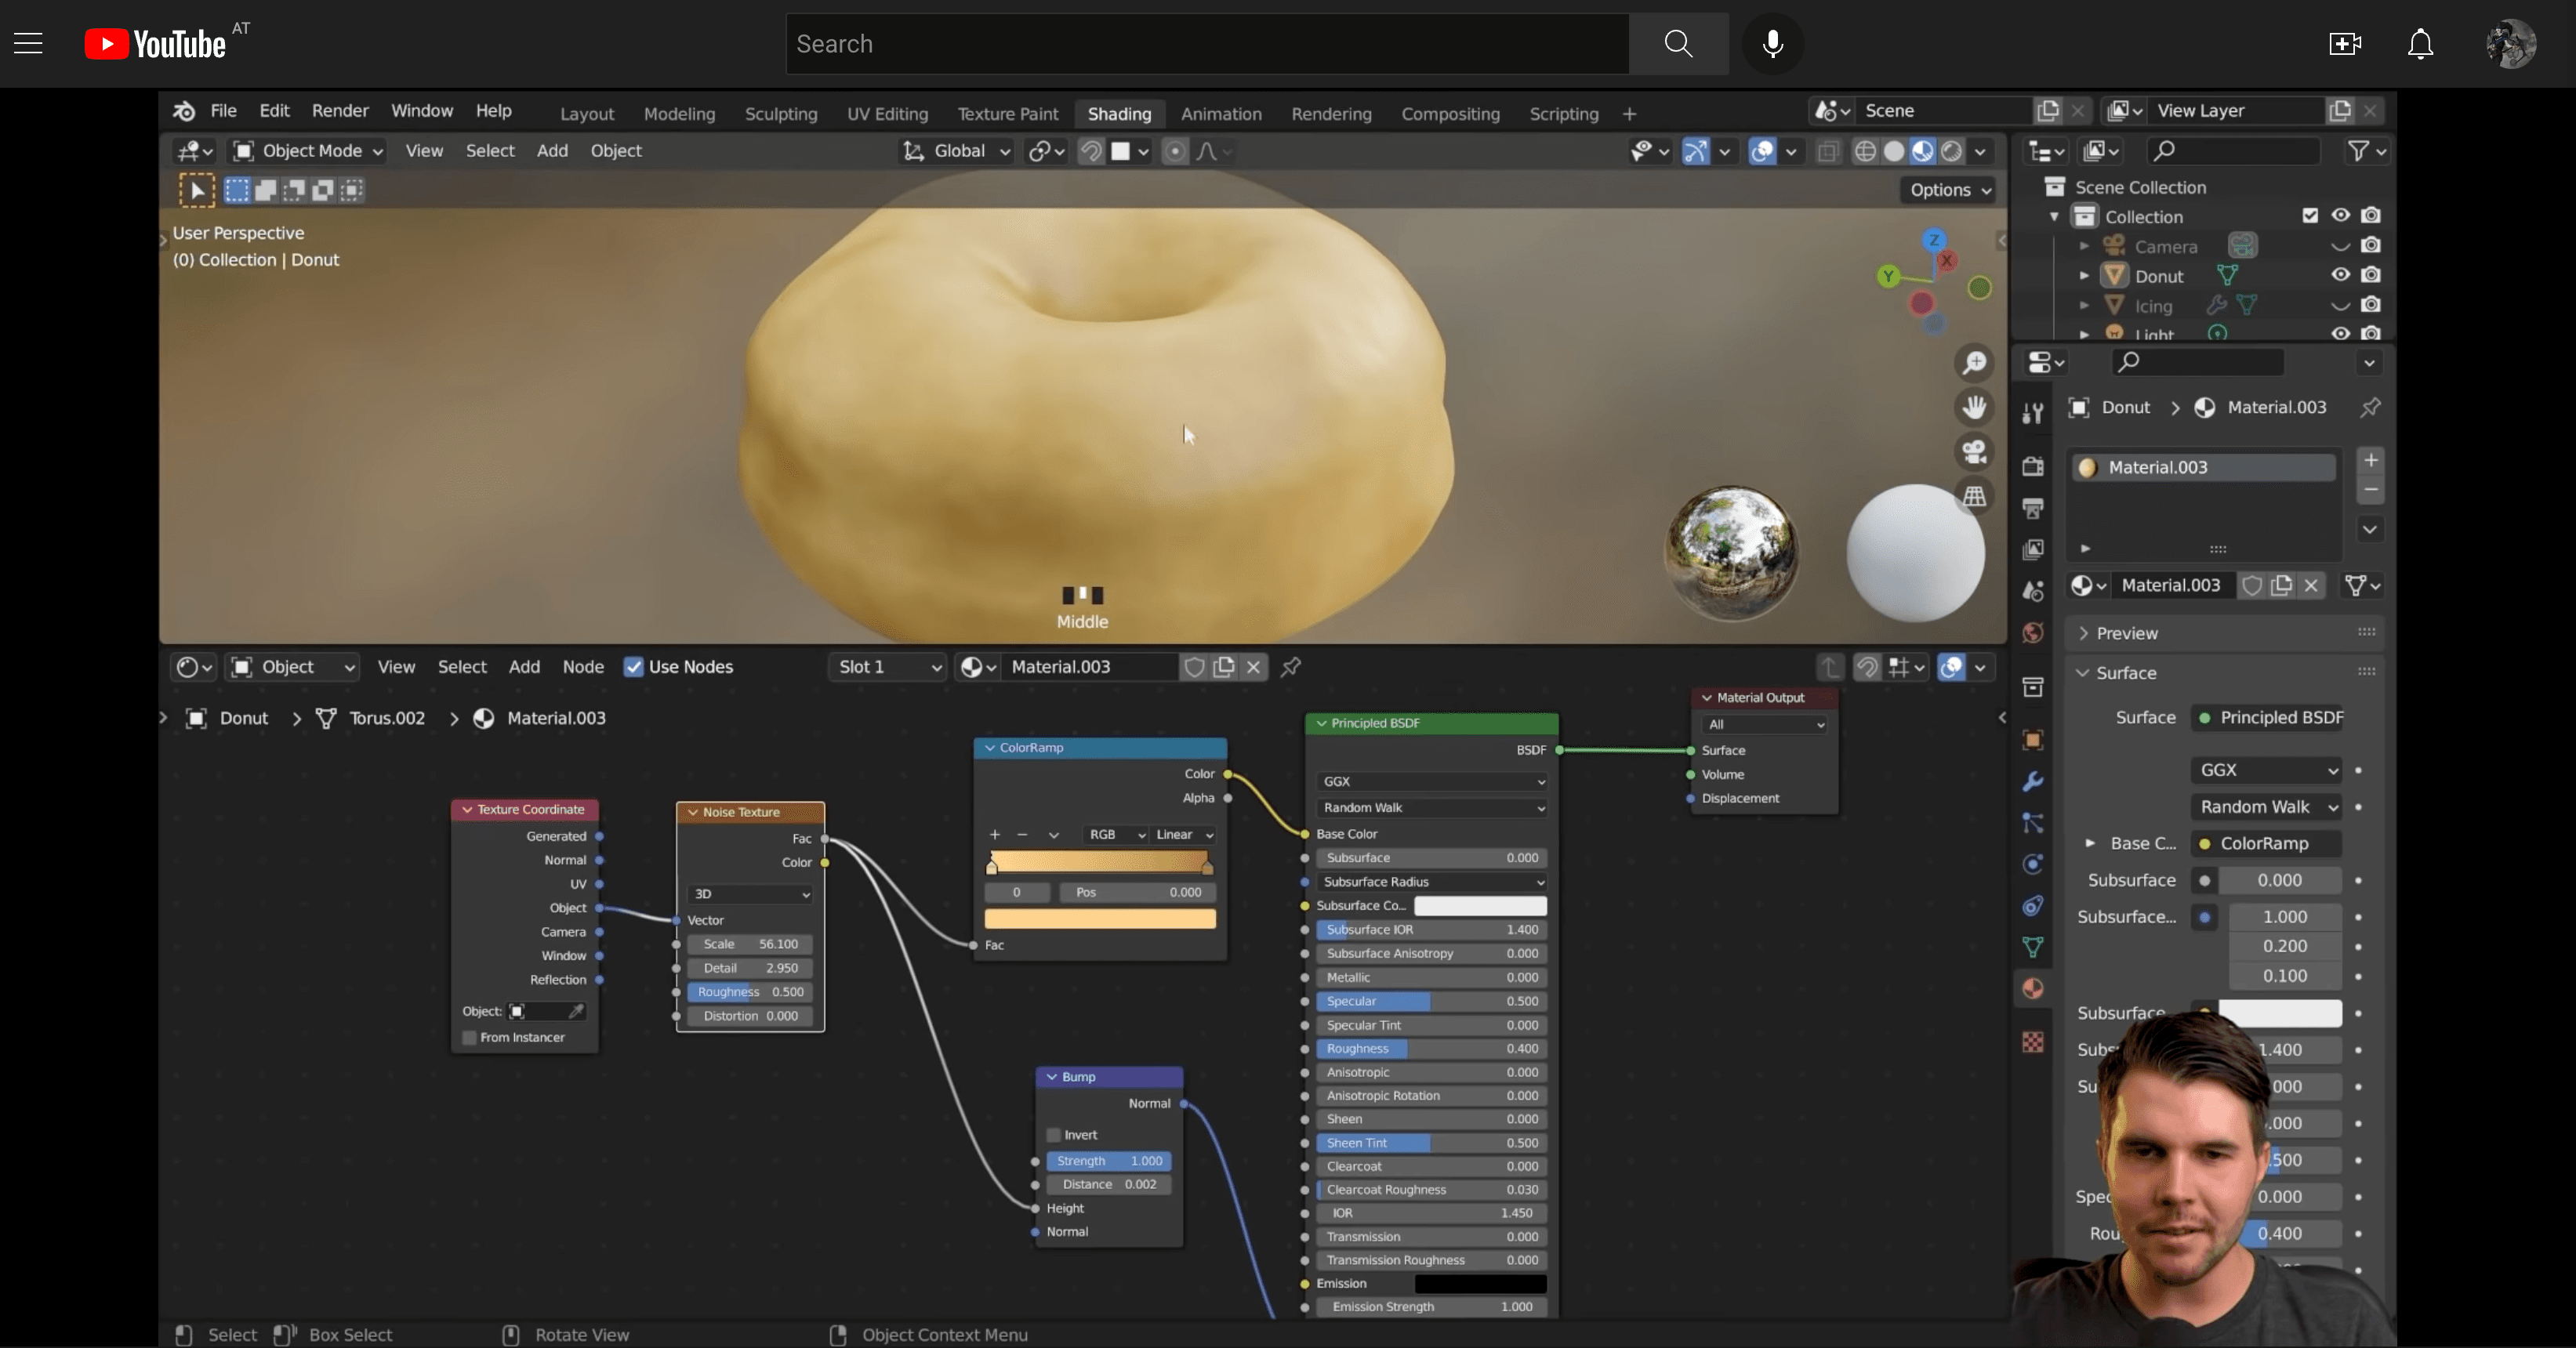Hide the Donut object eye icon
Image resolution: width=2576 pixels, height=1348 pixels.
click(2340, 275)
